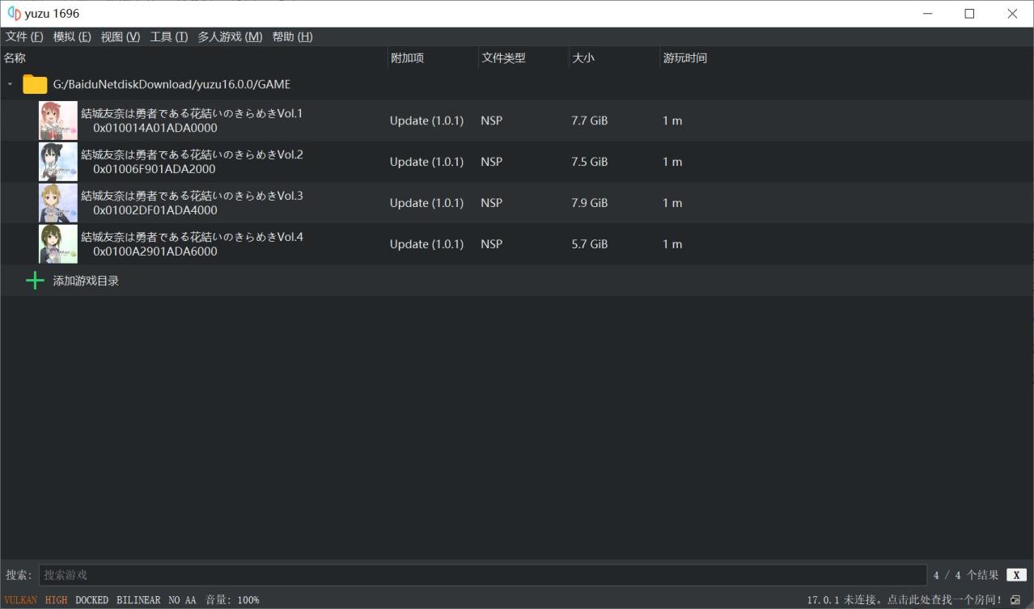Viewport: 1034px width, 609px height.
Task: Select game title ending in Vol.1
Action: click(x=192, y=113)
